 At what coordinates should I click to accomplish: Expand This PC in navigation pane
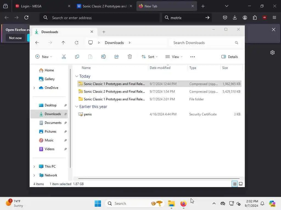34,167
